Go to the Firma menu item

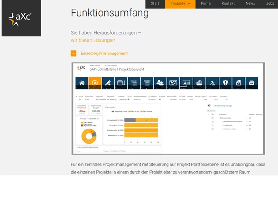pyautogui.click(x=206, y=4)
